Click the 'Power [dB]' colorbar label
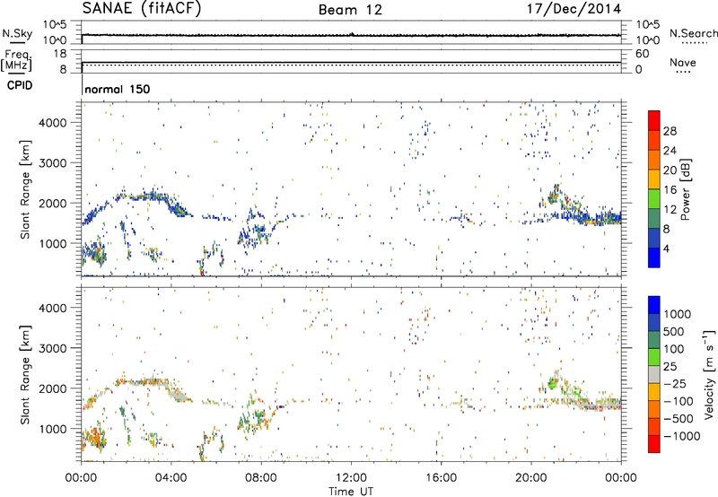The height and width of the screenshot is (497, 718). pyautogui.click(x=685, y=189)
